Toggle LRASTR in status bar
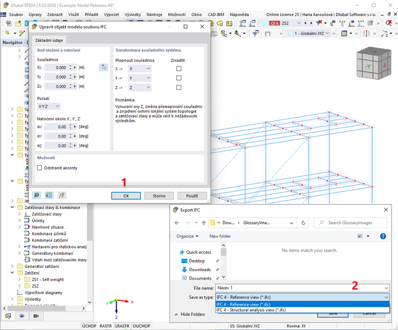This screenshot has width=398, height=330. coord(122,326)
